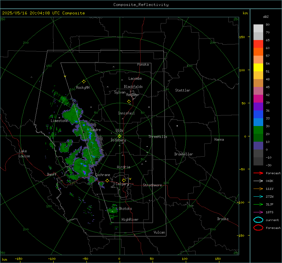Click the Blackfalds label

133,87
